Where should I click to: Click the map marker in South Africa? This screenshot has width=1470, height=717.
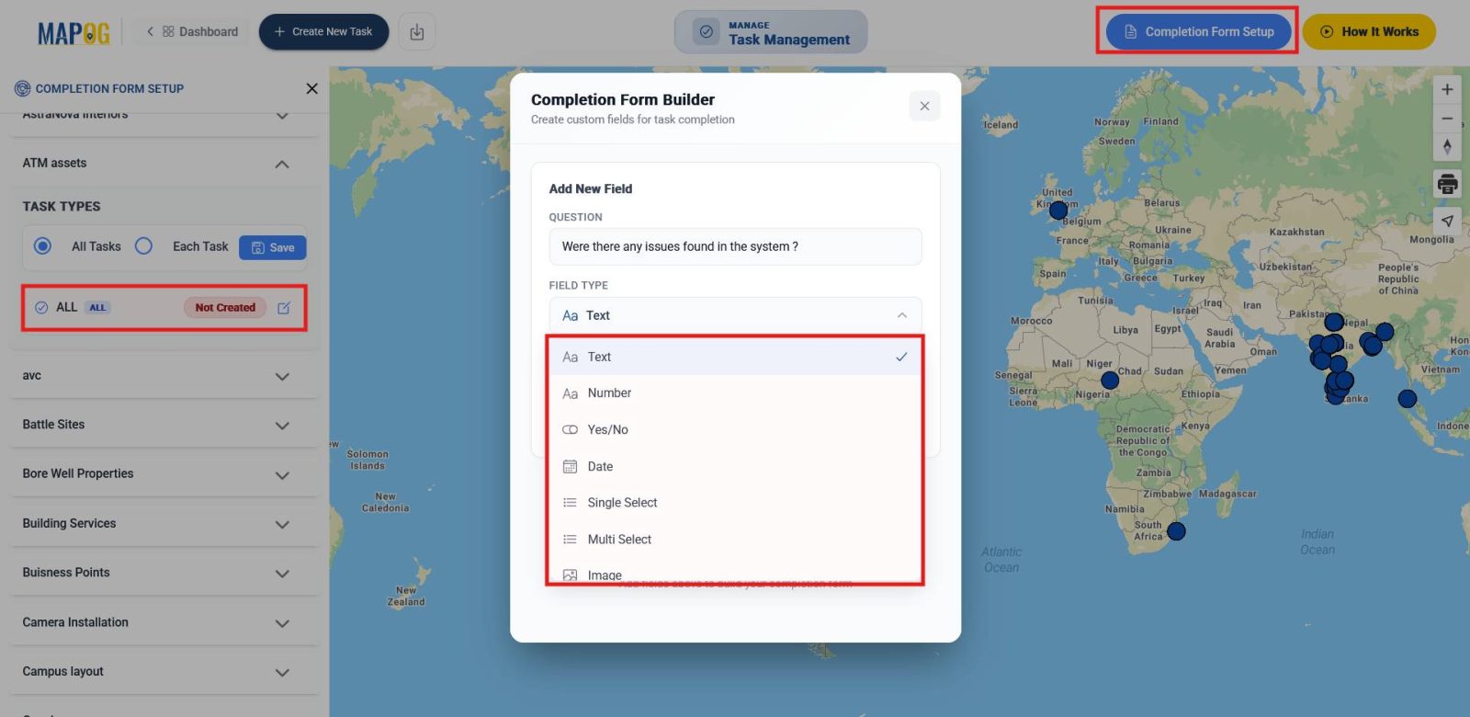(1176, 531)
